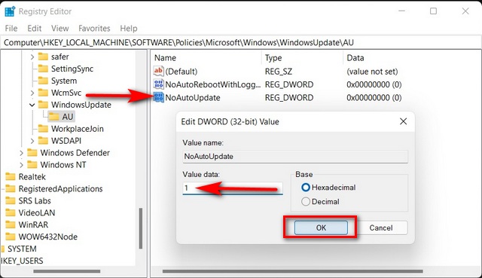Screen dimensions: 482x278
Task: Click the "(value not set)" data cell
Action: coord(372,72)
